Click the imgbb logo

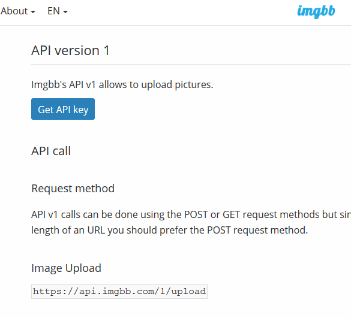pos(316,12)
